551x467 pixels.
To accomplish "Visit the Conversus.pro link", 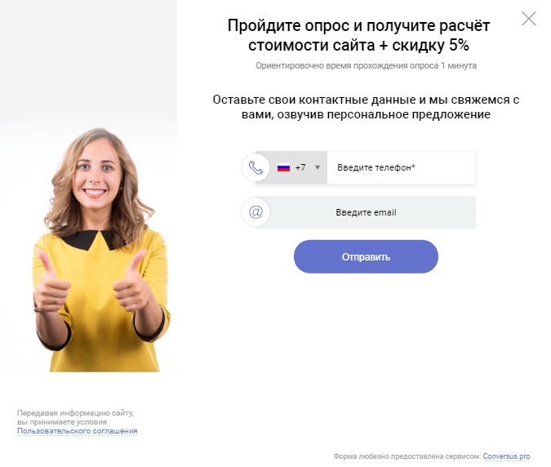I will tap(506, 456).
